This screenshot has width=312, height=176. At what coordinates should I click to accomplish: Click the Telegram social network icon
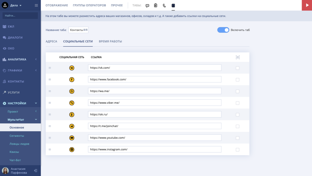(x=72, y=126)
